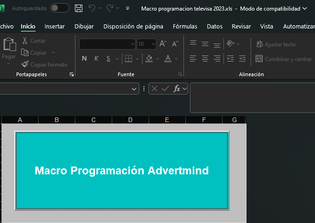The height and width of the screenshot is (223, 315).
Task: Expand the Borders options arrow
Action: click(137, 59)
